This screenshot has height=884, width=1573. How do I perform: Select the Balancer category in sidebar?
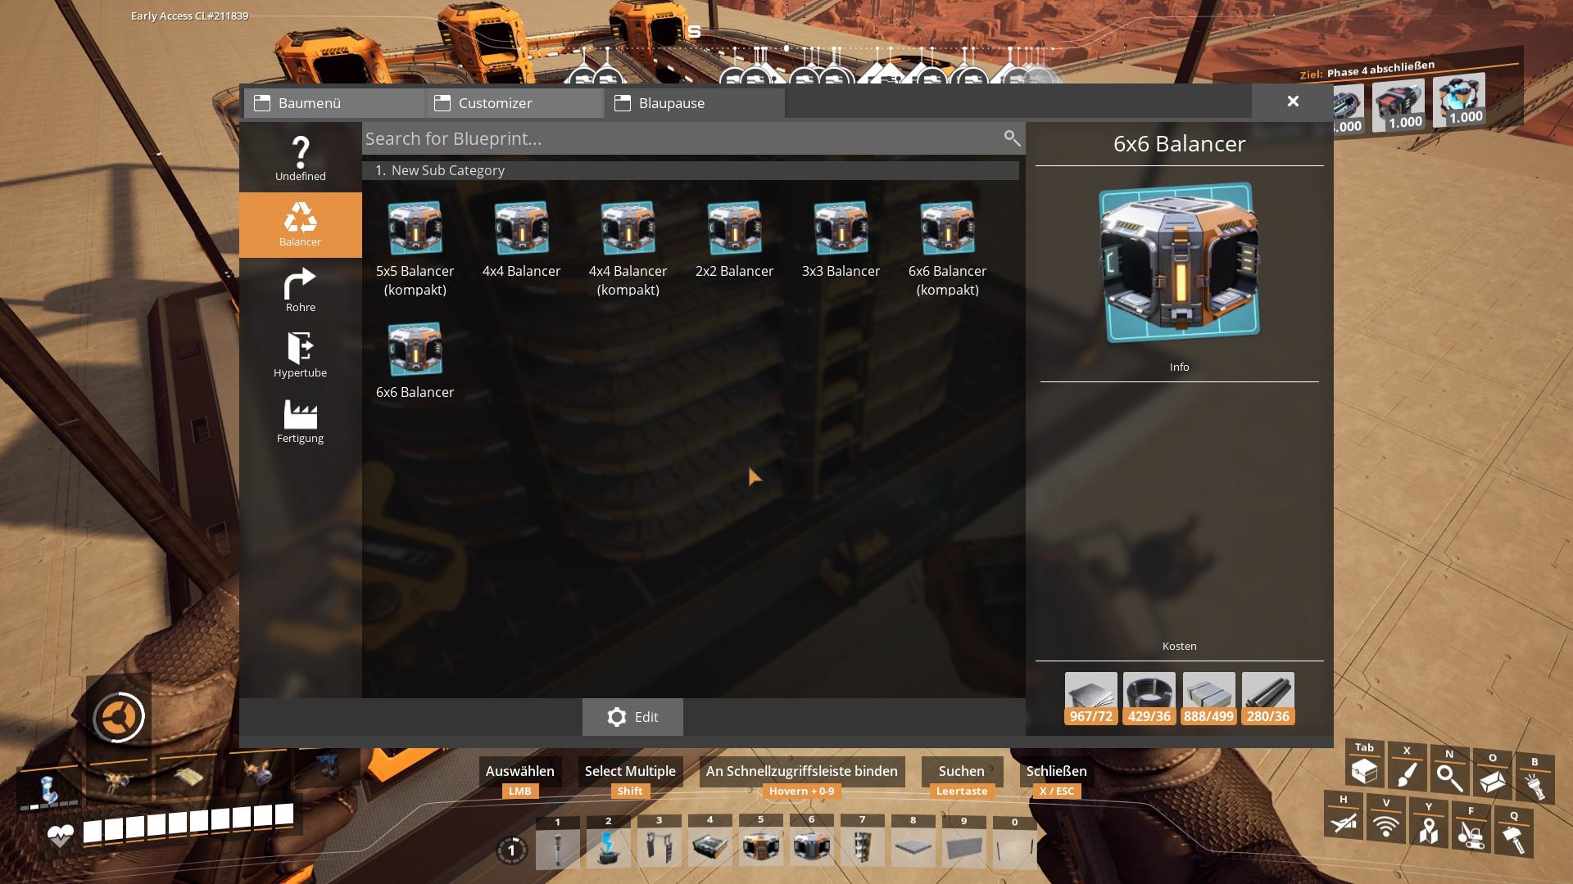click(x=300, y=225)
